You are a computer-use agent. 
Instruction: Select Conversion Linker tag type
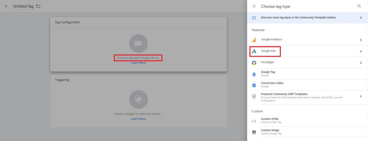tap(308, 85)
